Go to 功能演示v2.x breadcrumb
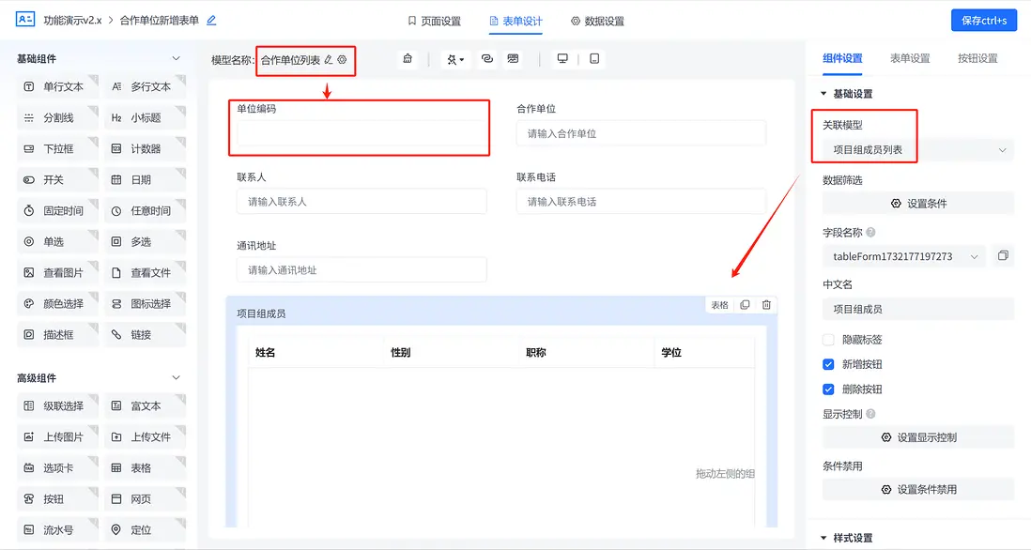This screenshot has width=1031, height=550. tap(72, 21)
